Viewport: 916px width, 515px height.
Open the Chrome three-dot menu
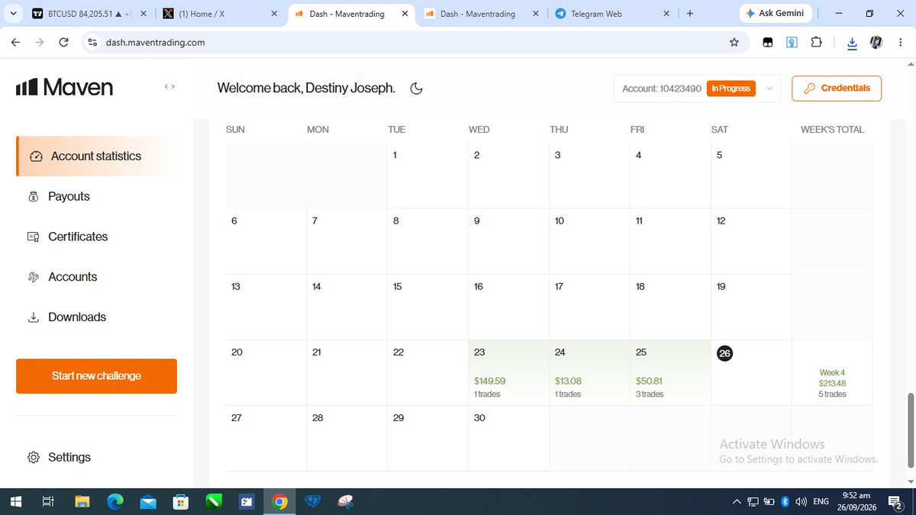pos(899,43)
